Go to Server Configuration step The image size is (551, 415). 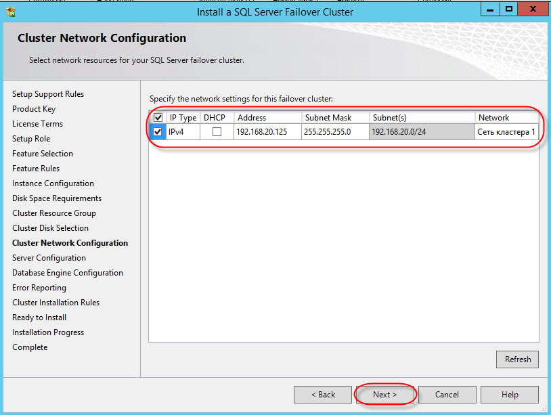click(x=49, y=258)
